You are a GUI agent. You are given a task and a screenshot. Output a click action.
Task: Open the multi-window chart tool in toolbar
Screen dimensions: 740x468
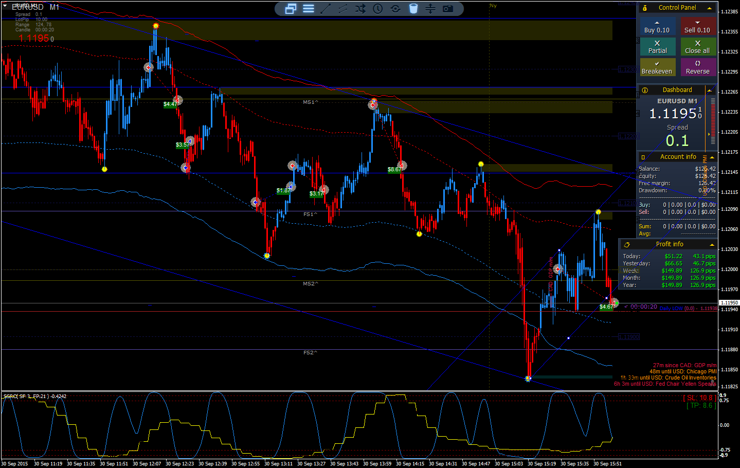pyautogui.click(x=291, y=9)
